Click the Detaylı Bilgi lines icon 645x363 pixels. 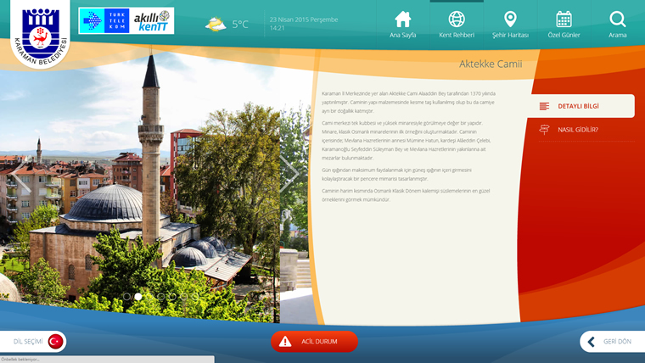[544, 106]
